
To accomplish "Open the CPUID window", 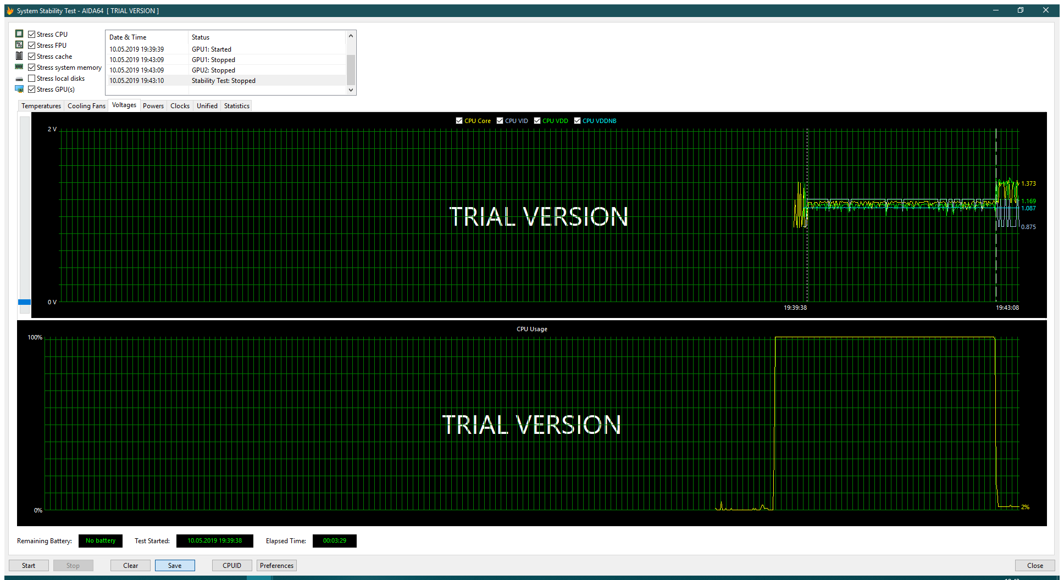I will point(232,566).
